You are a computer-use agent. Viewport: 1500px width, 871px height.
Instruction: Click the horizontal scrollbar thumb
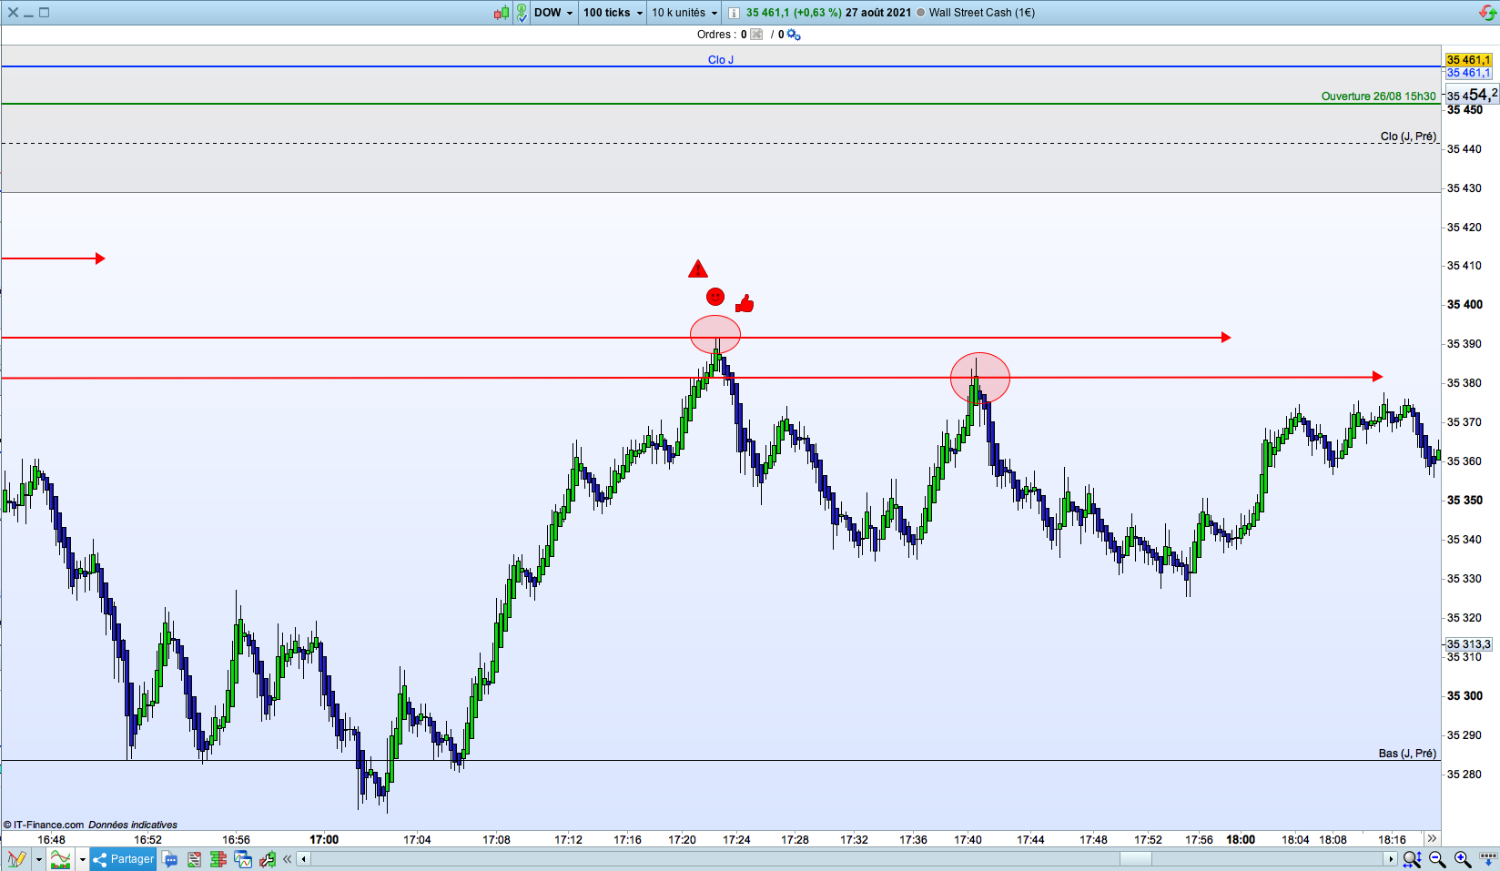(x=1135, y=859)
